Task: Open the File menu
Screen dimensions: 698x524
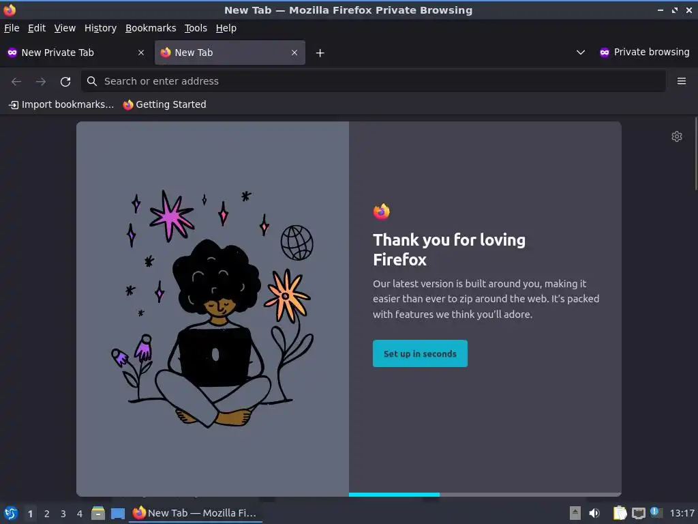Action: click(12, 28)
